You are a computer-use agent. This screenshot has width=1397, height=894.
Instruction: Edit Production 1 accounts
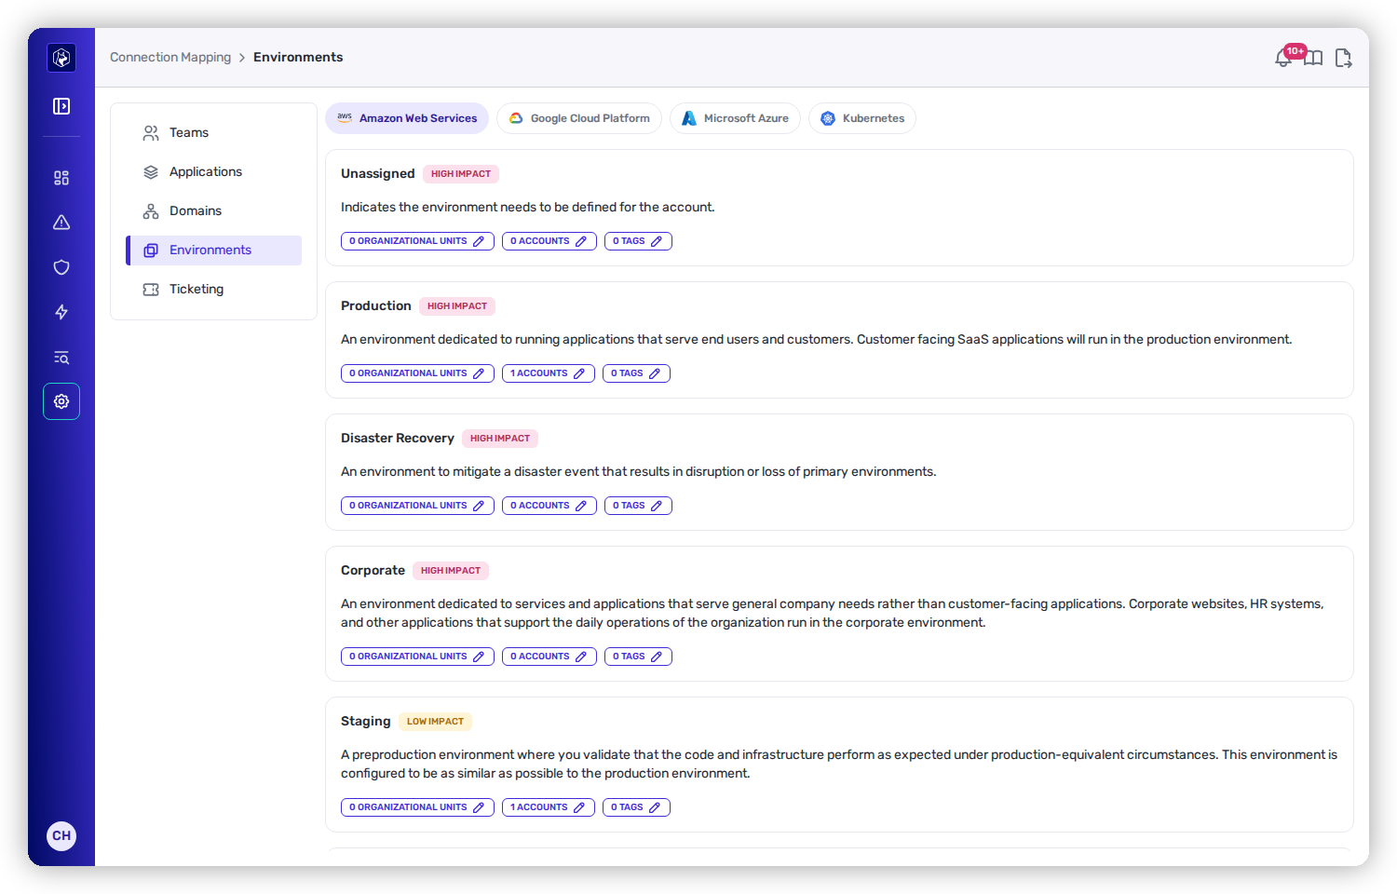tap(549, 373)
